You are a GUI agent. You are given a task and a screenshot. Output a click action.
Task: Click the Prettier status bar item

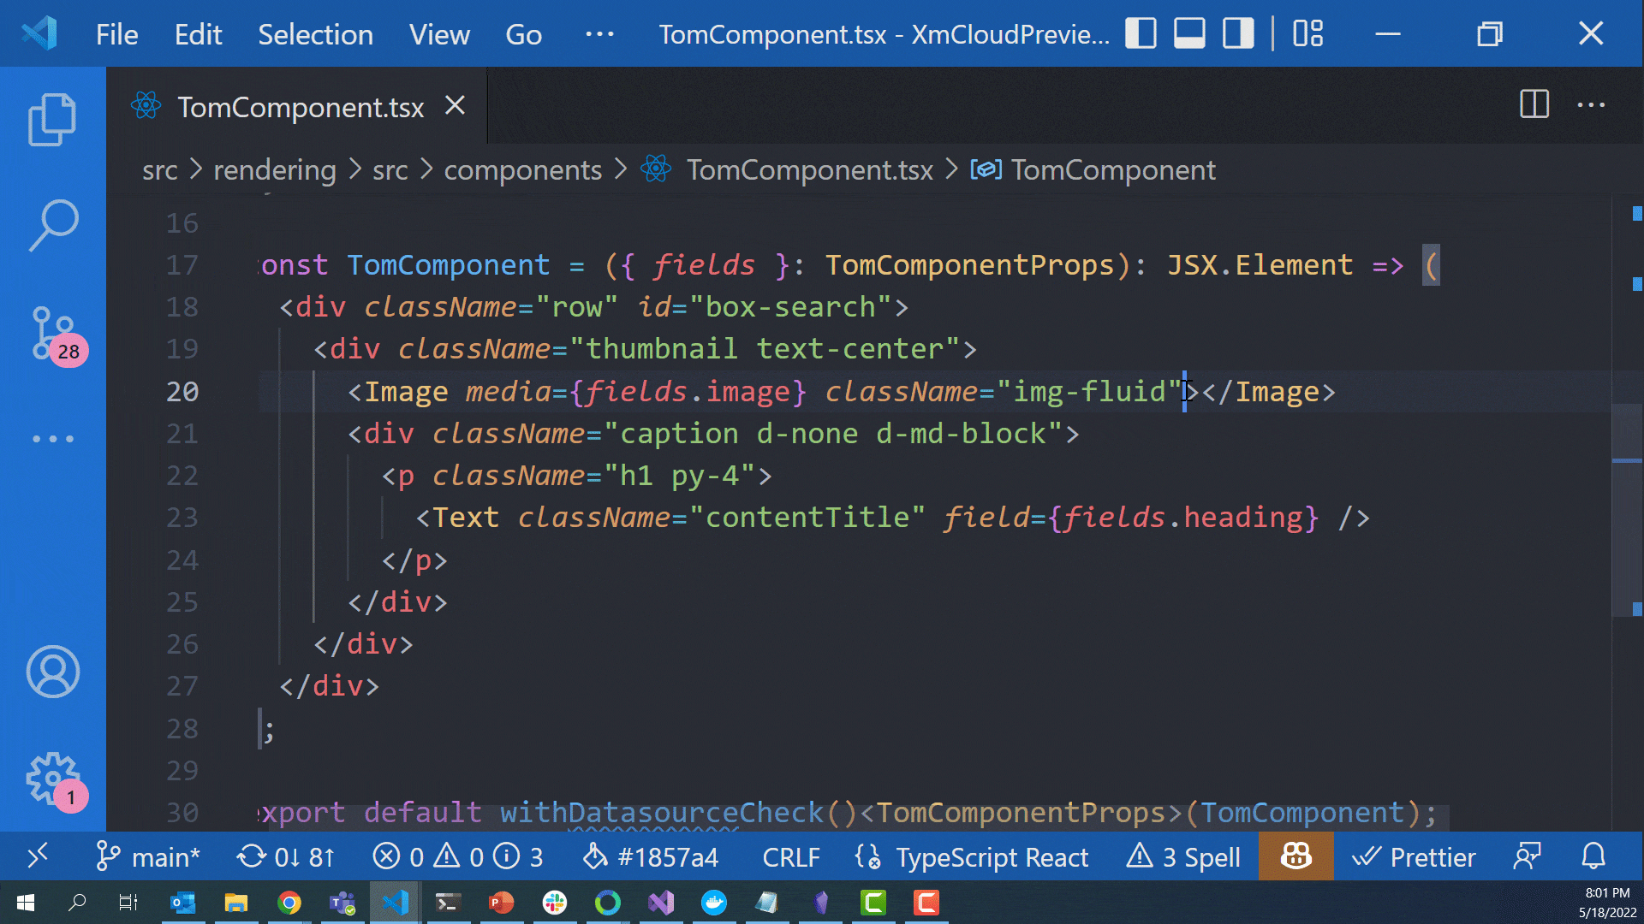click(x=1414, y=856)
